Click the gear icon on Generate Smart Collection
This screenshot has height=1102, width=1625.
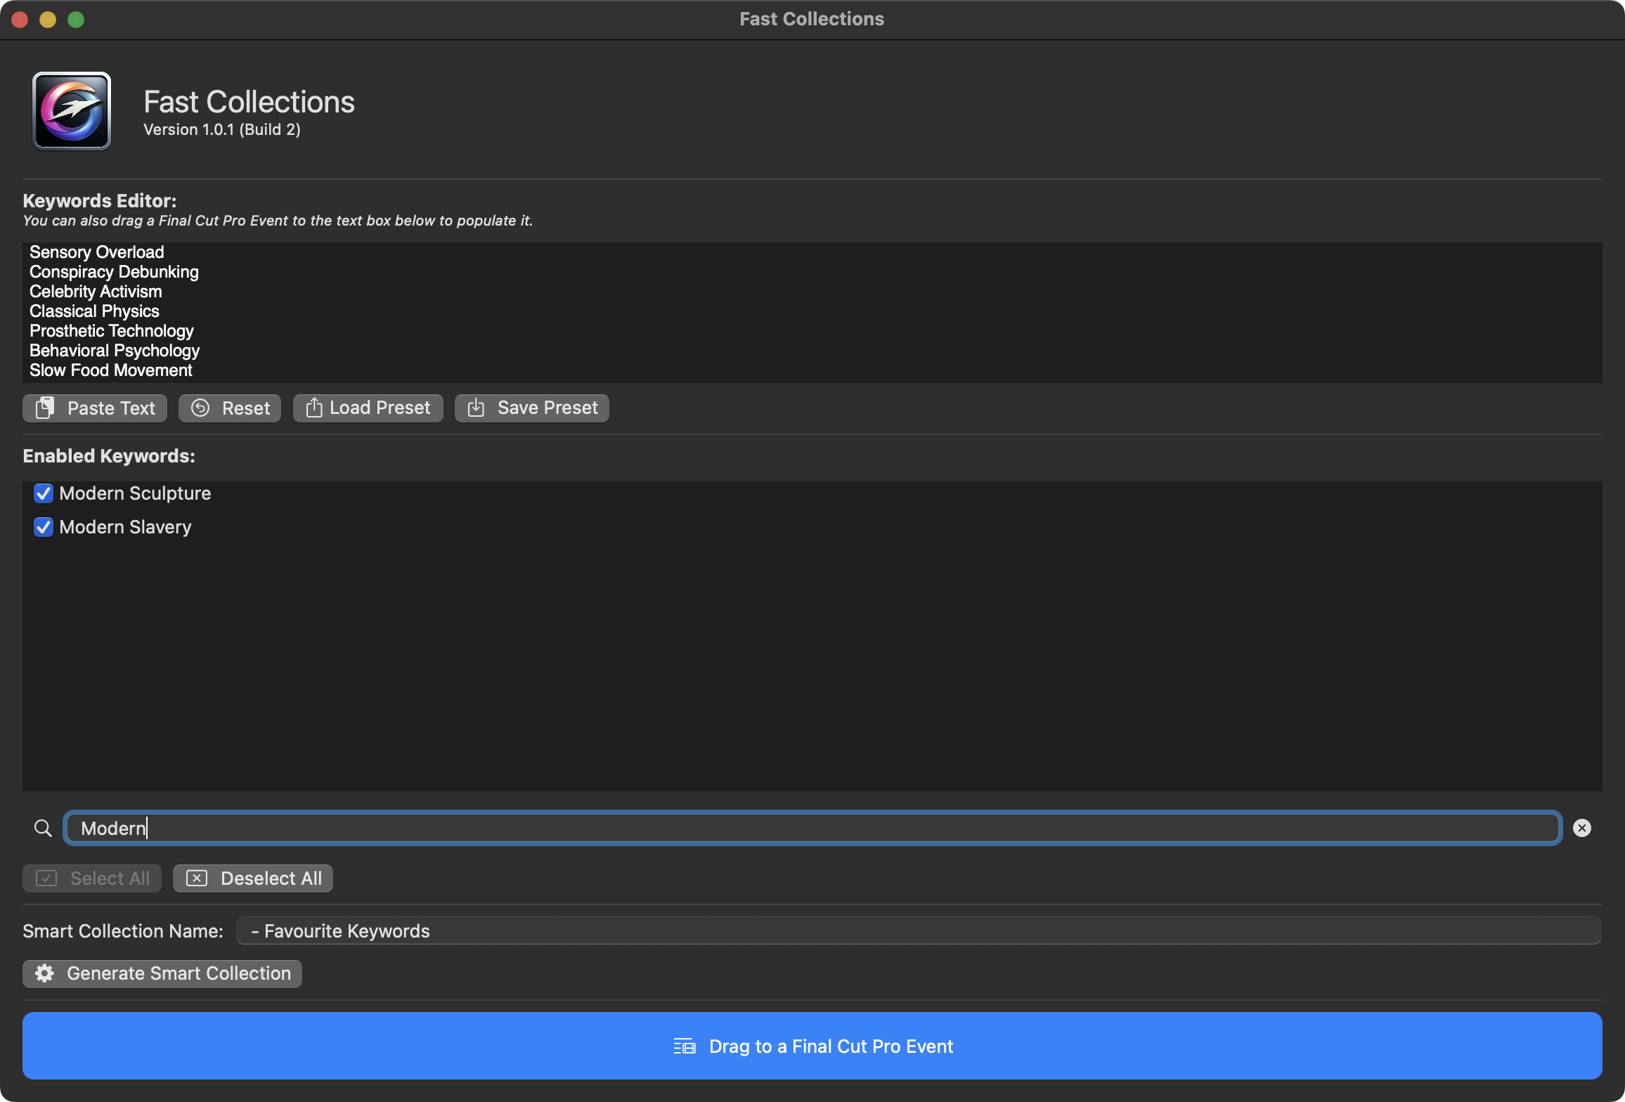click(45, 973)
